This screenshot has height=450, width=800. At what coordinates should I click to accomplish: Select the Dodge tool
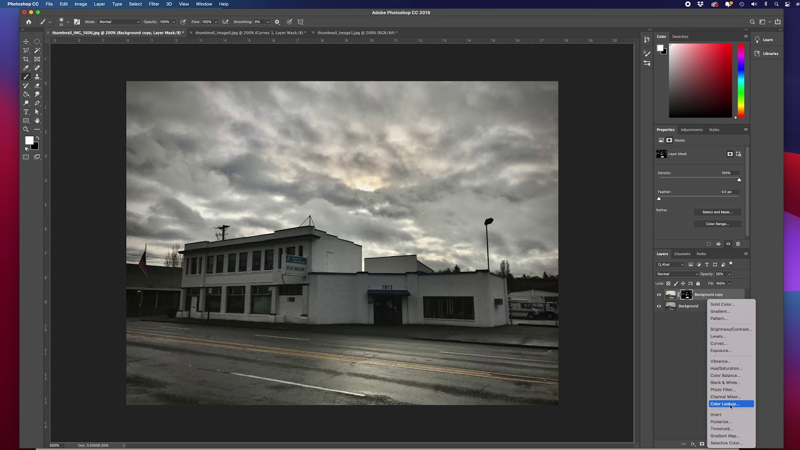tap(26, 102)
